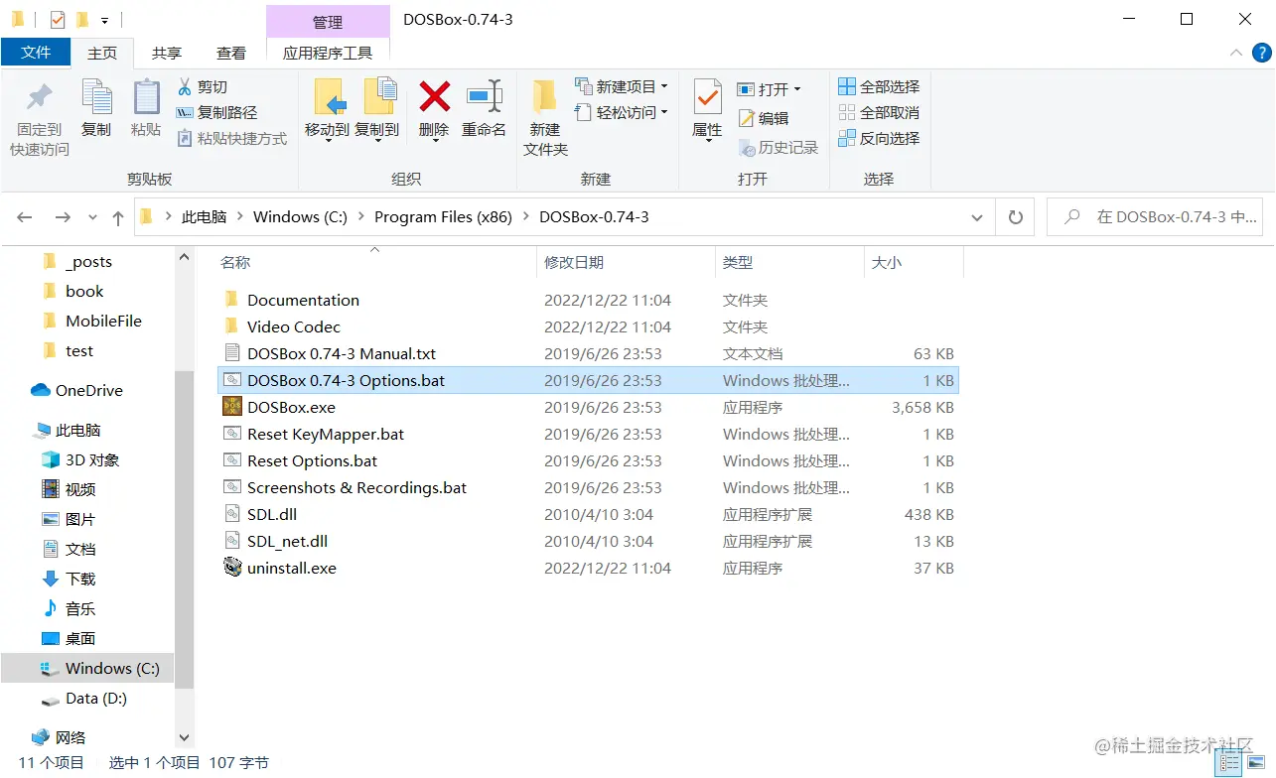
Task: Select the Documentation folder
Action: tap(588, 300)
